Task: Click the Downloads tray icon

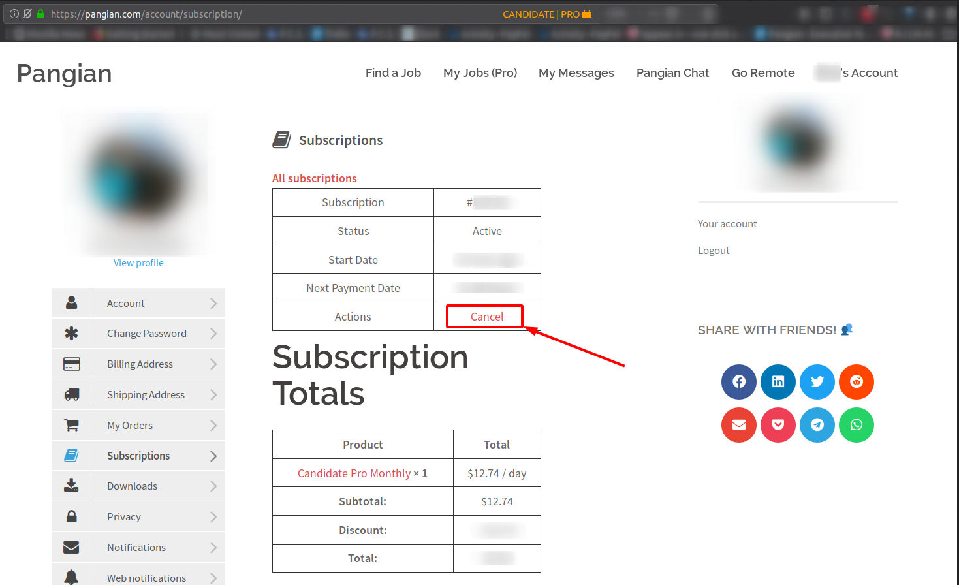Action: tap(72, 486)
